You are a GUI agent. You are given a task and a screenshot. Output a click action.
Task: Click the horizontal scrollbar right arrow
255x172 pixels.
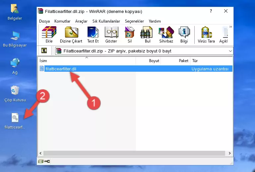tap(229, 153)
